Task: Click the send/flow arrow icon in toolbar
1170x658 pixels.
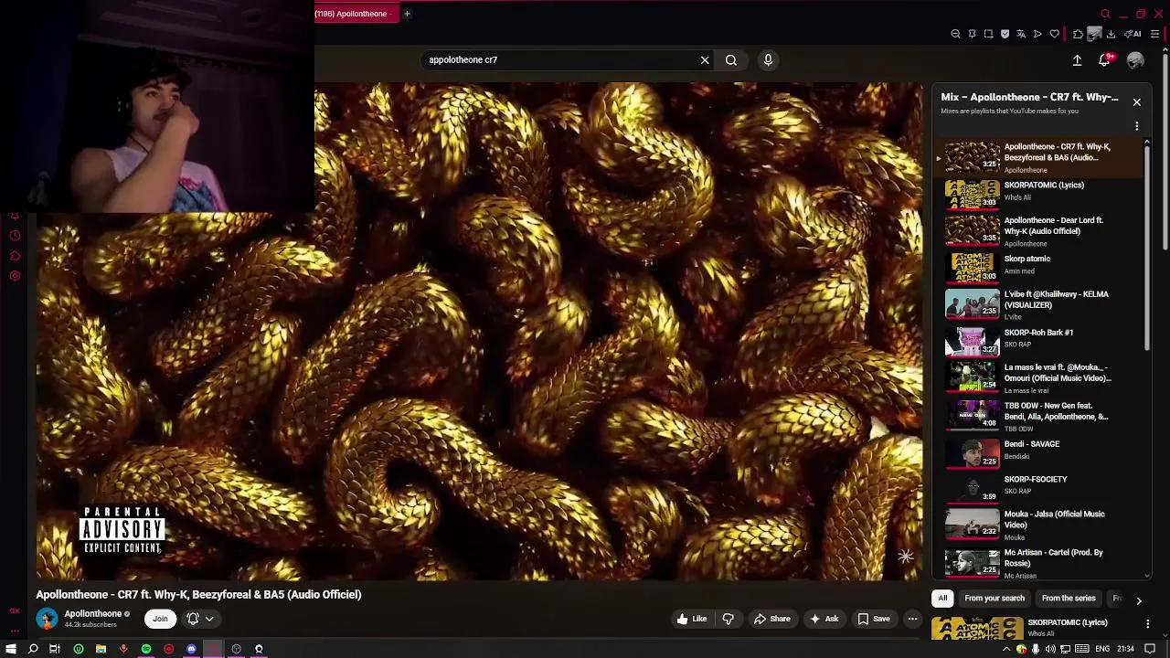Action: pos(1037,34)
